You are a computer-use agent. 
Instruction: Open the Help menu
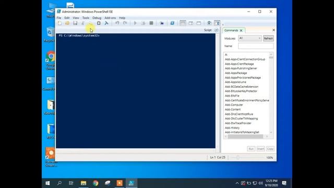click(x=122, y=18)
